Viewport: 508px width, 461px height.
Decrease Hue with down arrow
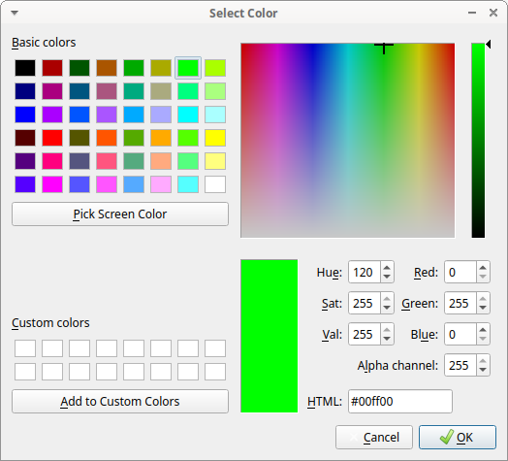[387, 277]
